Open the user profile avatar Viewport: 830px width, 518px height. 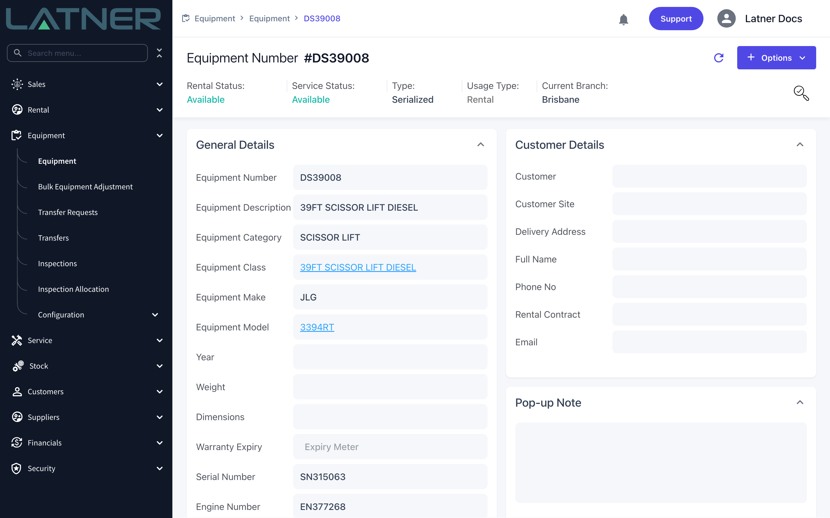[726, 18]
